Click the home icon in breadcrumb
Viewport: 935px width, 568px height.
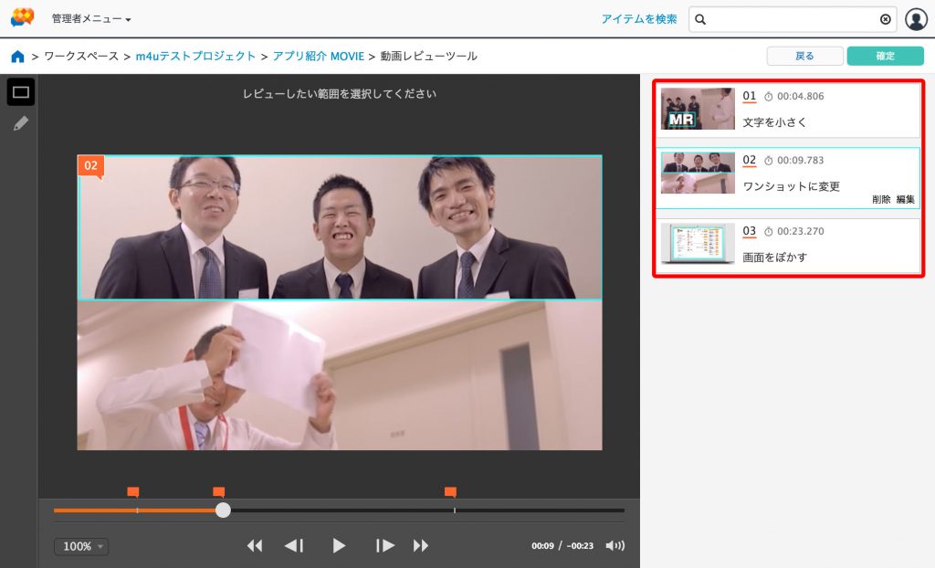pyautogui.click(x=17, y=57)
